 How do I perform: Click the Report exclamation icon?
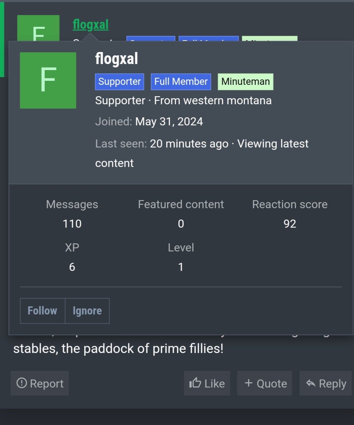(x=22, y=383)
